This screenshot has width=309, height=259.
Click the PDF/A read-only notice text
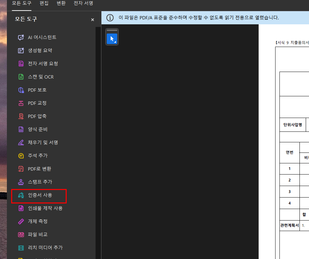pyautogui.click(x=199, y=18)
